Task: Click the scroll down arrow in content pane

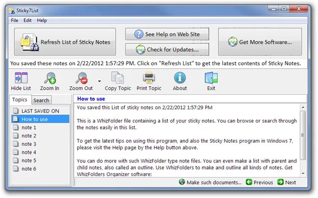Action: tap(303, 173)
